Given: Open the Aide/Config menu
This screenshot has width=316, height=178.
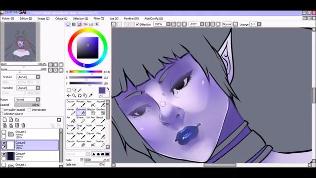Looking at the screenshot, I should (x=154, y=19).
